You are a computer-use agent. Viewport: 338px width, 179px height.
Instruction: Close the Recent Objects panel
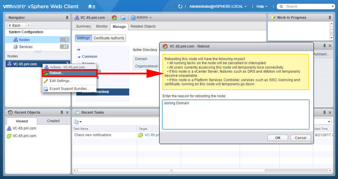tap(67, 112)
